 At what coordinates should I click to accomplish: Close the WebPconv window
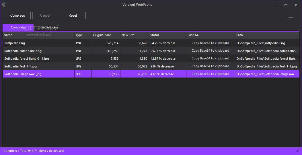pyautogui.click(x=296, y=5)
